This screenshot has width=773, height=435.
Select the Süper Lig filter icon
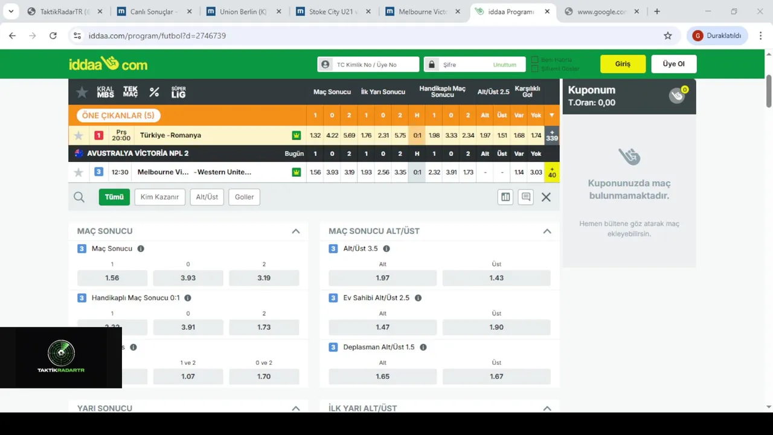178,92
